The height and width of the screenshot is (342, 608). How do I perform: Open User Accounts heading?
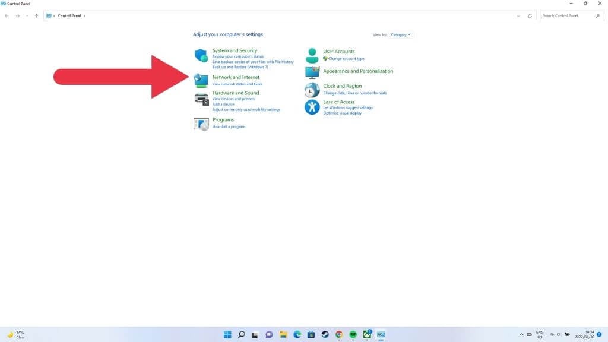pyautogui.click(x=338, y=52)
